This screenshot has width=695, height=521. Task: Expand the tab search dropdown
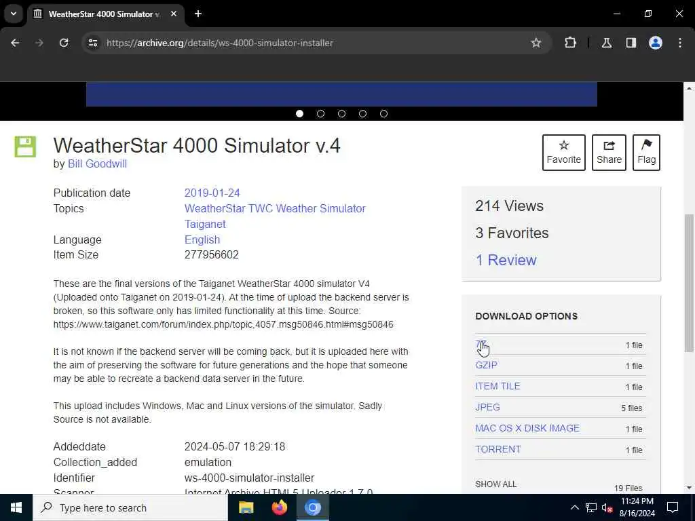14,14
